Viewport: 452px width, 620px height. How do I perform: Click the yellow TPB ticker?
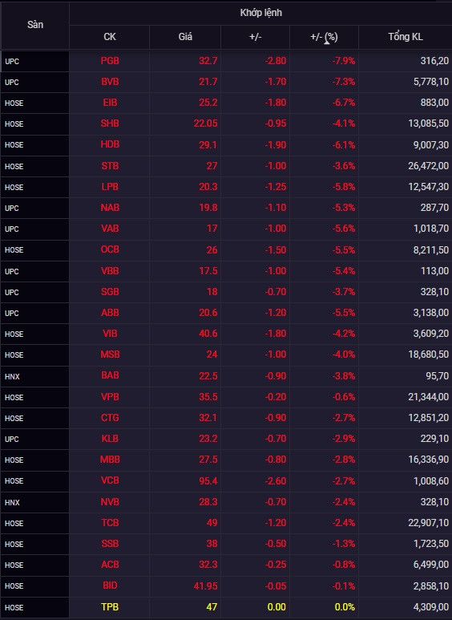[x=110, y=606]
